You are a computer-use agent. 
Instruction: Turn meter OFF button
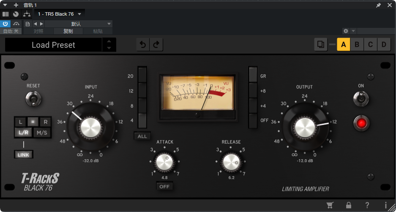253,121
